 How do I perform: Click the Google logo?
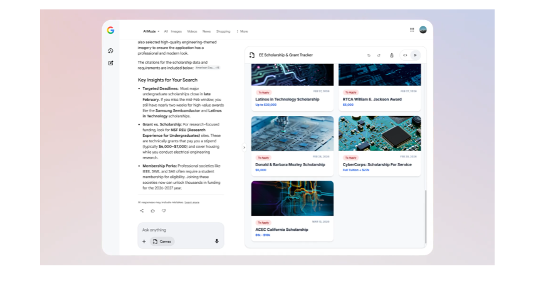click(110, 30)
